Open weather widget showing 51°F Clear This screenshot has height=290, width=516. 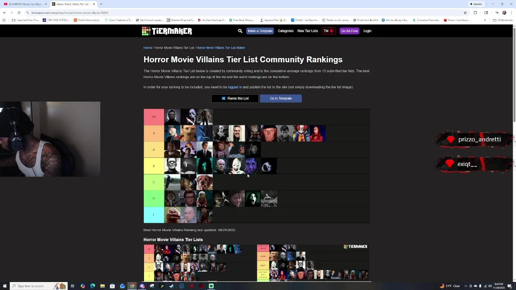[450, 286]
